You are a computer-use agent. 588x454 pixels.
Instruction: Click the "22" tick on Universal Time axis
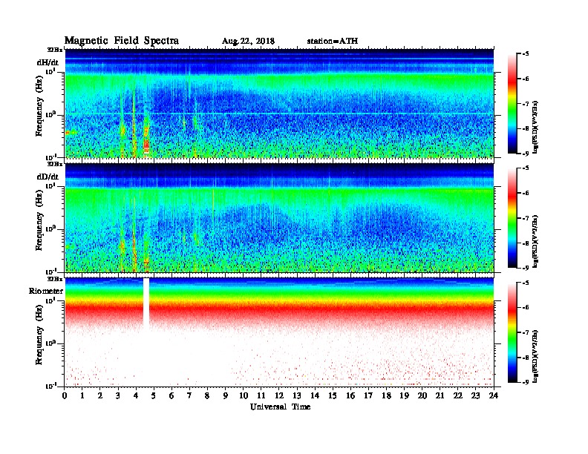(458, 395)
